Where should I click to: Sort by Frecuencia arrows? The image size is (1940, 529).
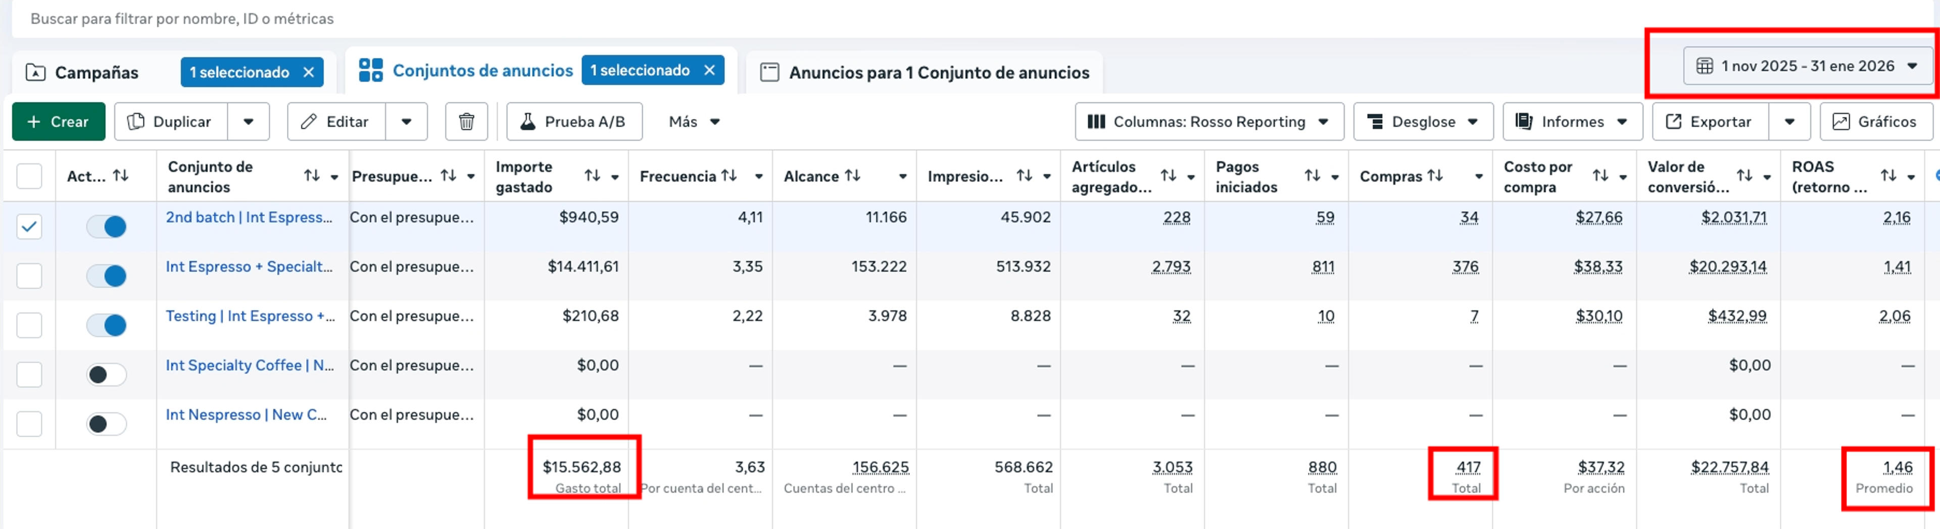pos(728,176)
